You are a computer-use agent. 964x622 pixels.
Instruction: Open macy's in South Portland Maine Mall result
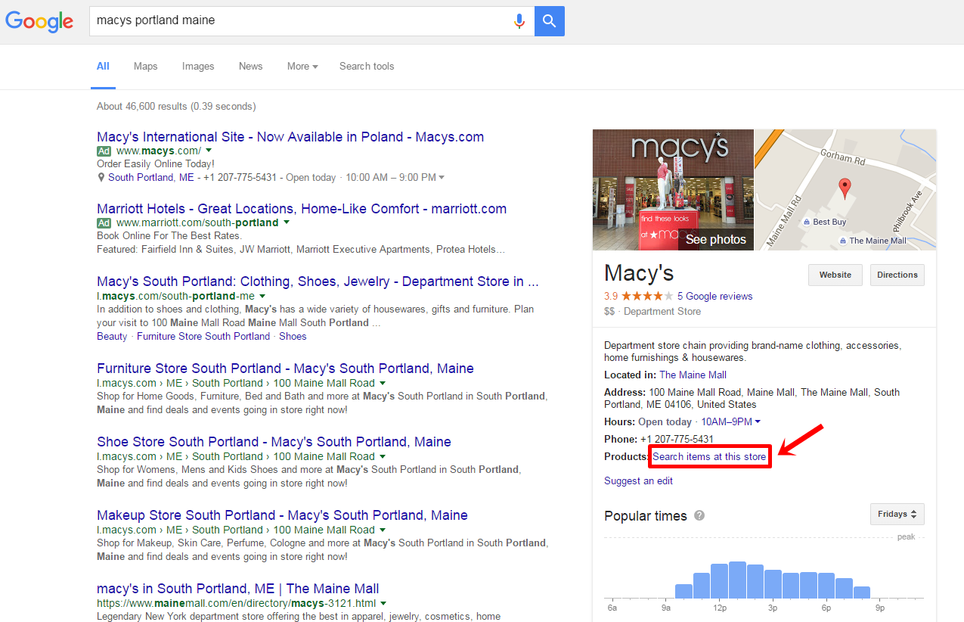point(238,589)
